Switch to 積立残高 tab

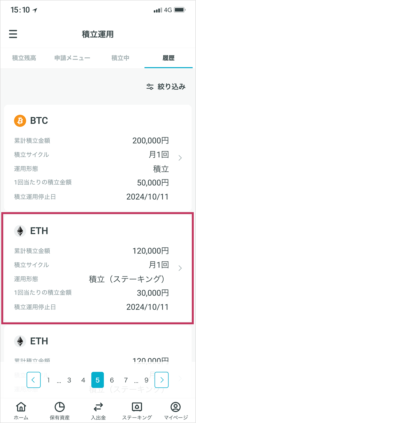(x=24, y=58)
